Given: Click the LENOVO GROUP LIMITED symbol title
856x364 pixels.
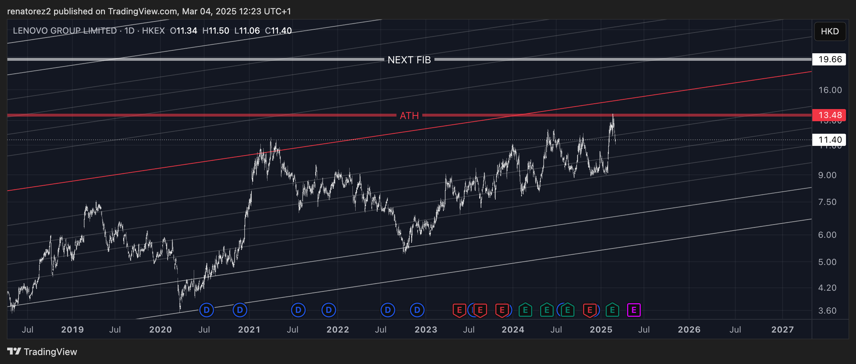Looking at the screenshot, I should tap(65, 31).
